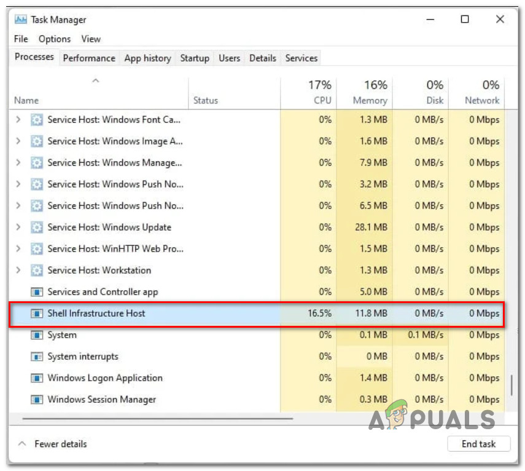Expand the Service Host: Windows Font Cache group
This screenshot has width=525, height=471.
pos(18,120)
